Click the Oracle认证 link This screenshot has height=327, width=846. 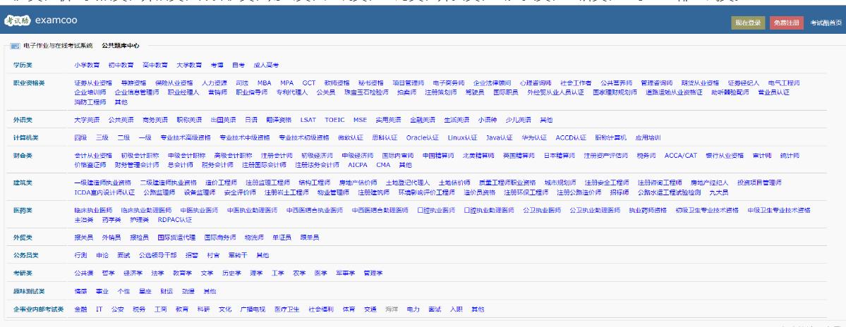423,137
